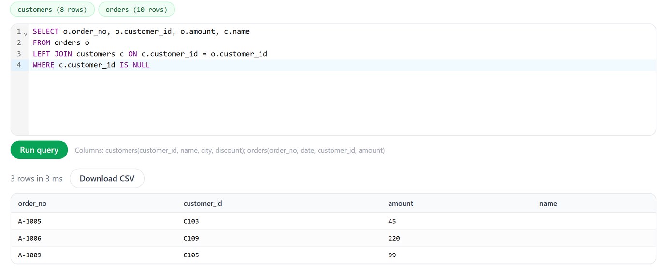Select cell A-1005 in results
This screenshot has height=269, width=667.
coord(29,221)
